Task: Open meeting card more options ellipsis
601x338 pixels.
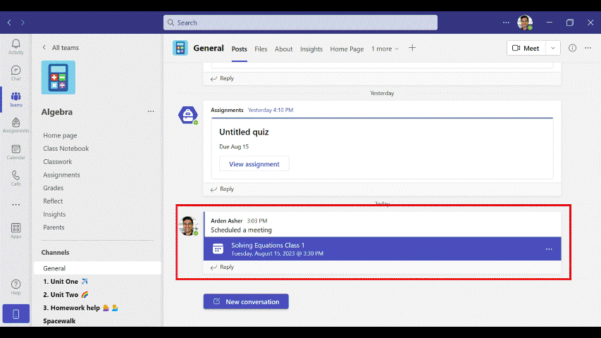Action: [549, 249]
